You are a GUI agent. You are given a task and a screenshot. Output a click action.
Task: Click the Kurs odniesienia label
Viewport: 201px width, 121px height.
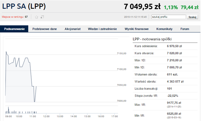pos(146,46)
